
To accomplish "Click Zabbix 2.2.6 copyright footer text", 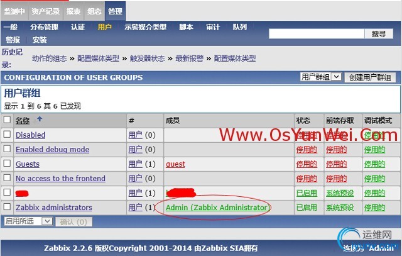I will click(151, 248).
